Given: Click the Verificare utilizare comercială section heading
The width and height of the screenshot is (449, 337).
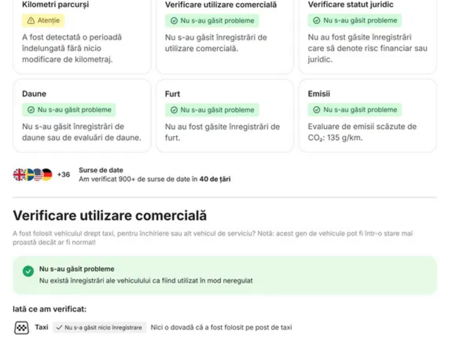Looking at the screenshot, I should tap(110, 216).
